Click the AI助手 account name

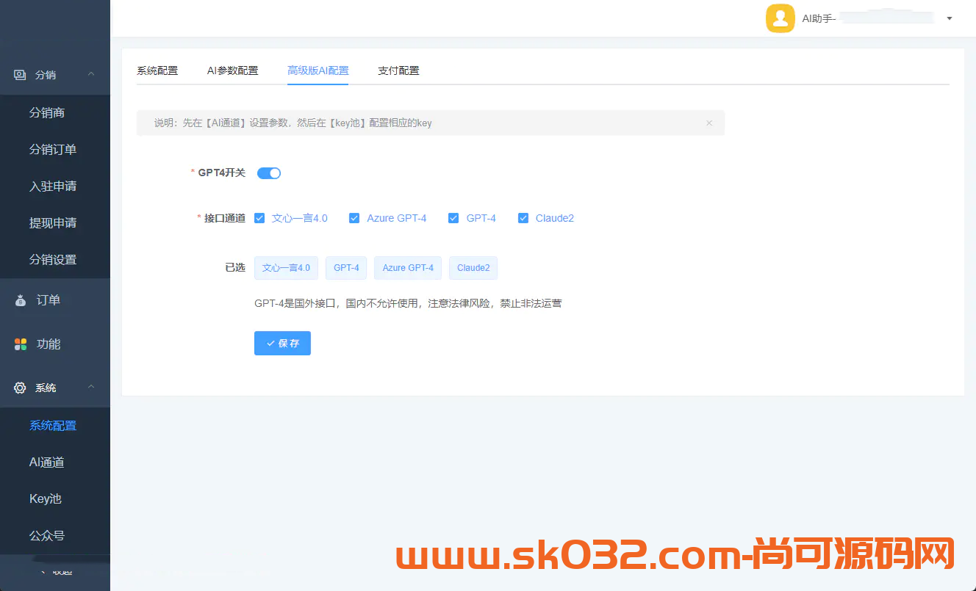pyautogui.click(x=819, y=18)
